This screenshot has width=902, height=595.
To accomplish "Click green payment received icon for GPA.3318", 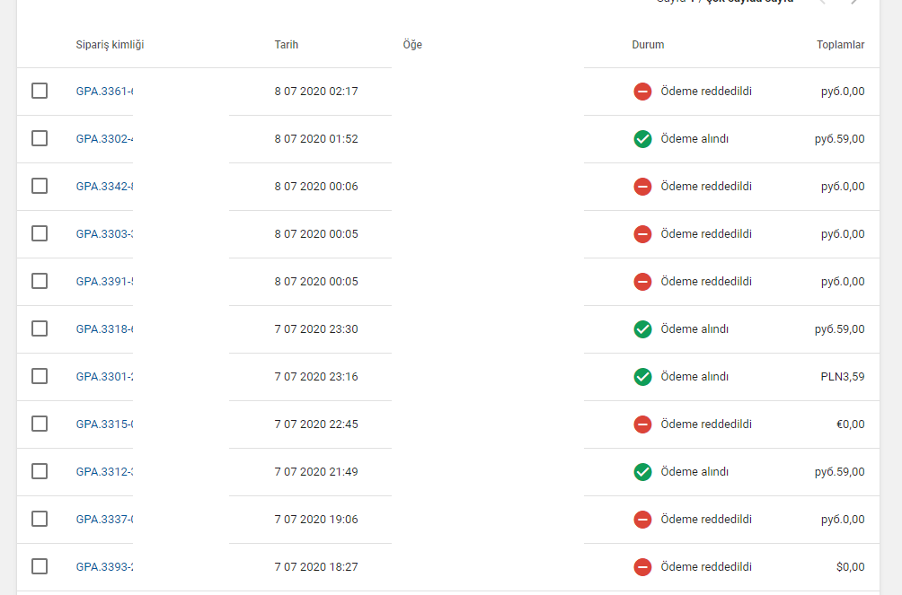I will [642, 329].
